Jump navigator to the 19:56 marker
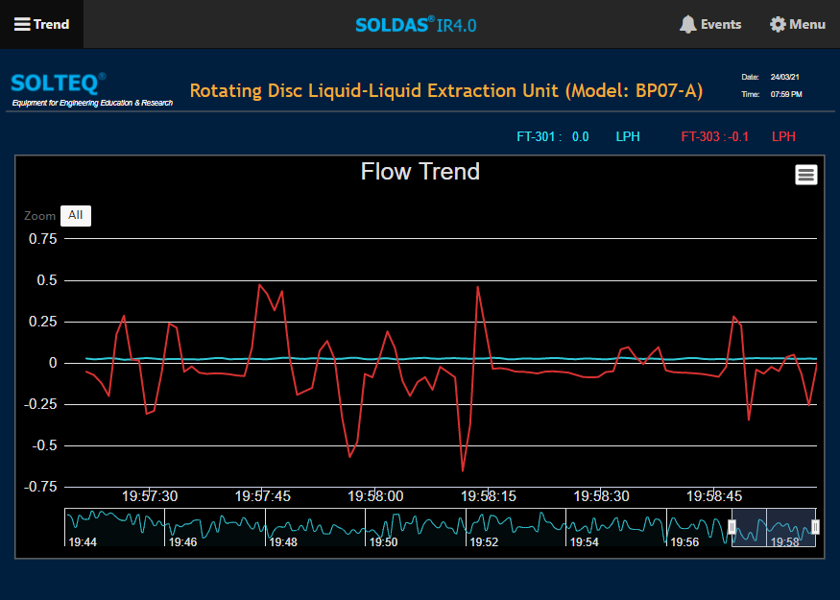The width and height of the screenshot is (840, 600). pos(684,542)
